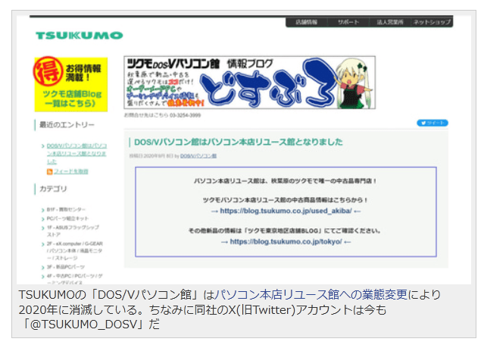The height and width of the screenshot is (345, 484).
Task: Click the RSS feed orange icon
Action: point(49,171)
